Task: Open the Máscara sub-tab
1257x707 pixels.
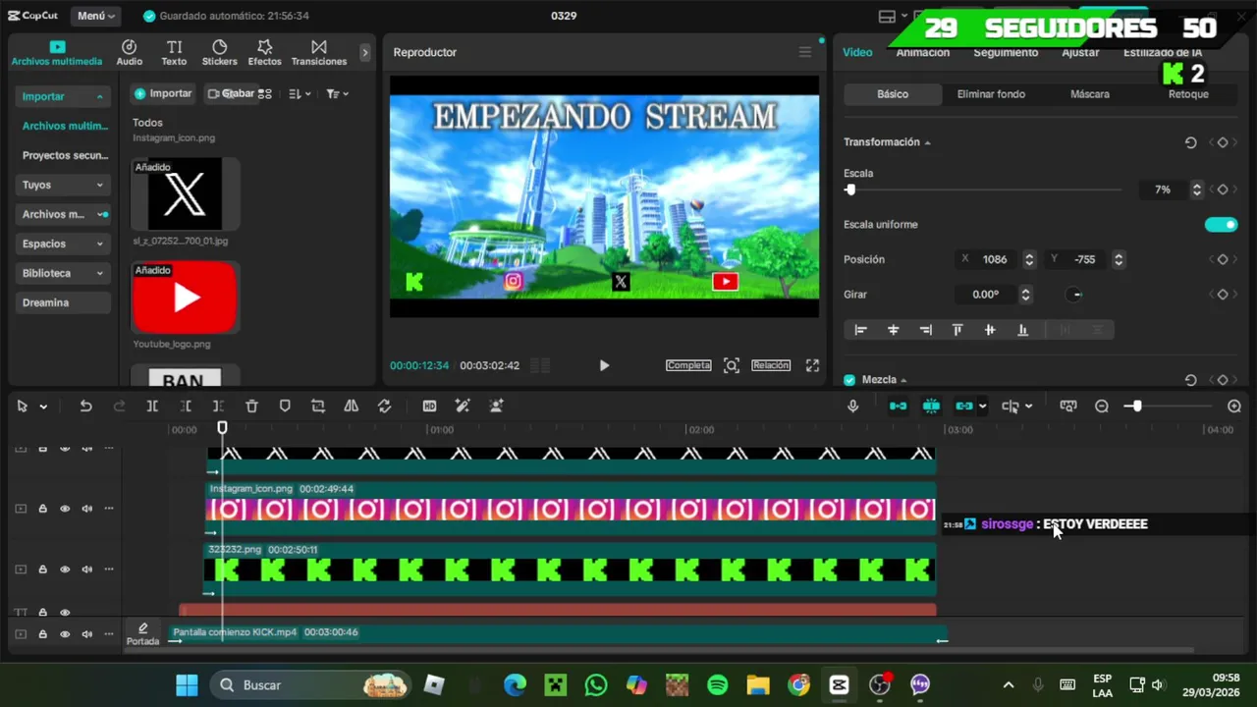Action: [x=1090, y=94]
